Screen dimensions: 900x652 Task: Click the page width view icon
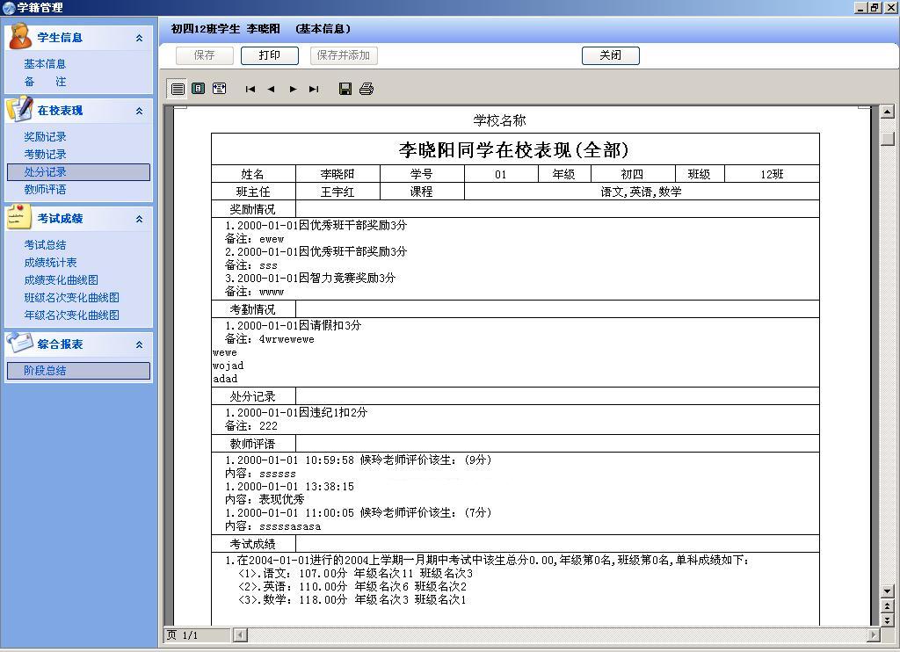click(x=219, y=89)
